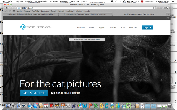Show bookmarks with the open book icon

click(x=10, y=11)
